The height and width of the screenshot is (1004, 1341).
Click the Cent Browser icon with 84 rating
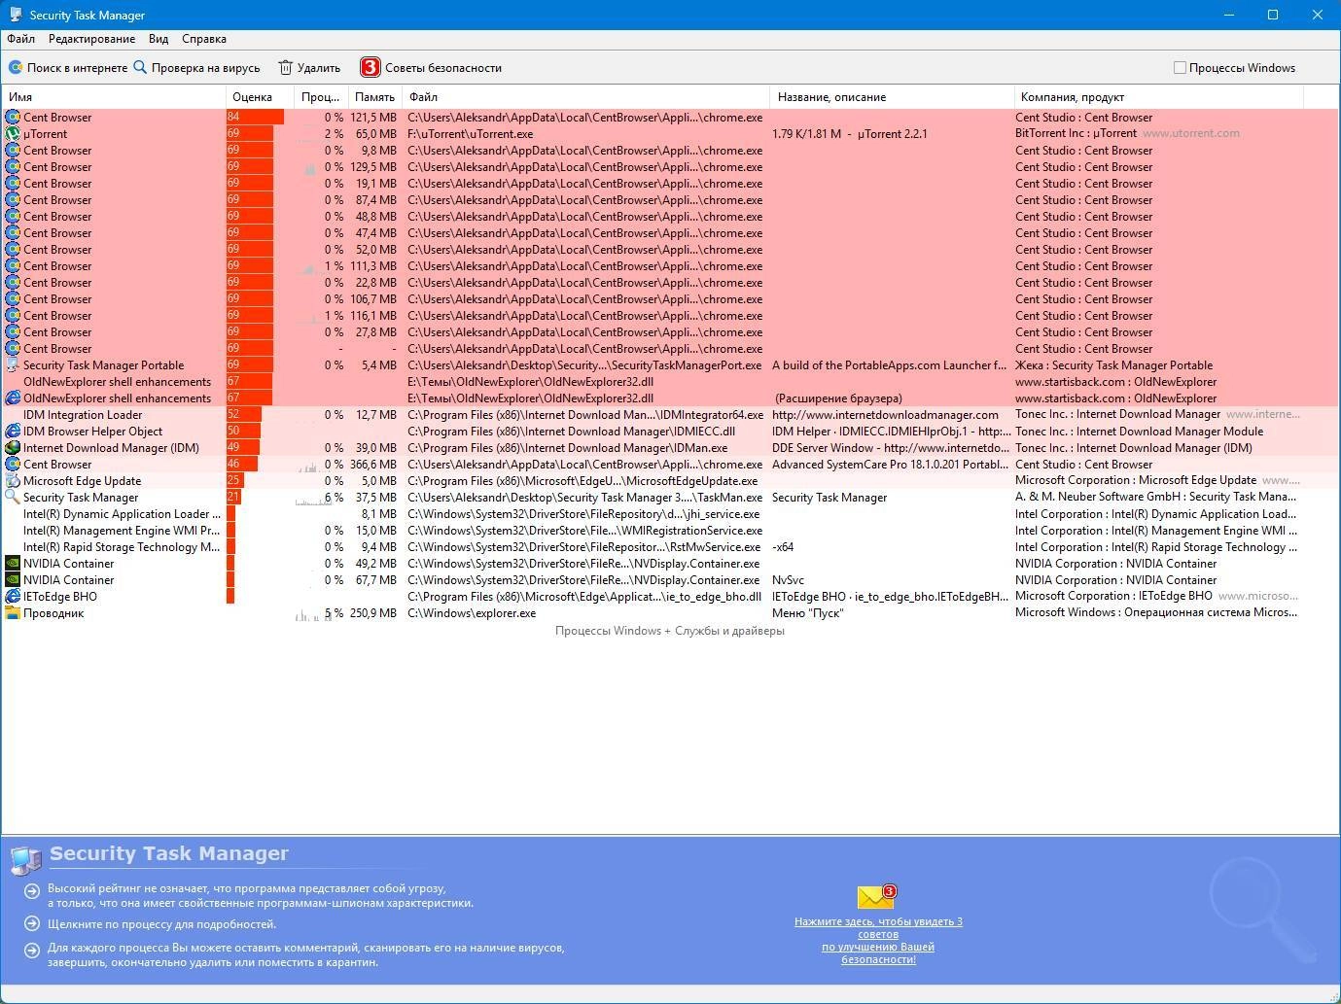point(13,118)
